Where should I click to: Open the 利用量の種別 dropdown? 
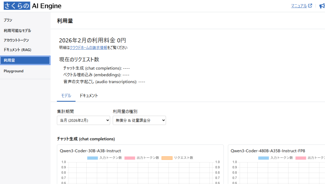[x=139, y=120]
